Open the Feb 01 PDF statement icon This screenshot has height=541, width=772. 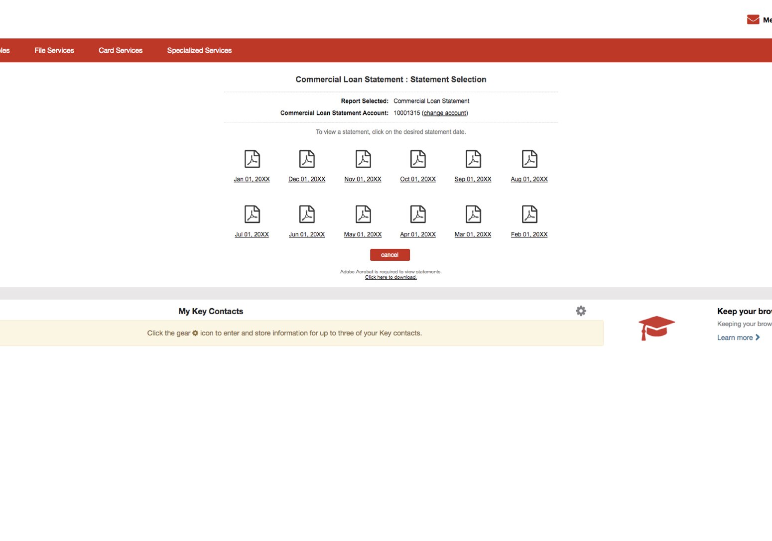pos(529,214)
